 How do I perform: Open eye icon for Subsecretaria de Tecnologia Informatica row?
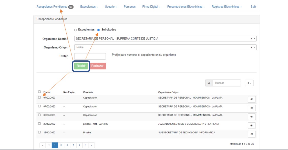pos(252,134)
